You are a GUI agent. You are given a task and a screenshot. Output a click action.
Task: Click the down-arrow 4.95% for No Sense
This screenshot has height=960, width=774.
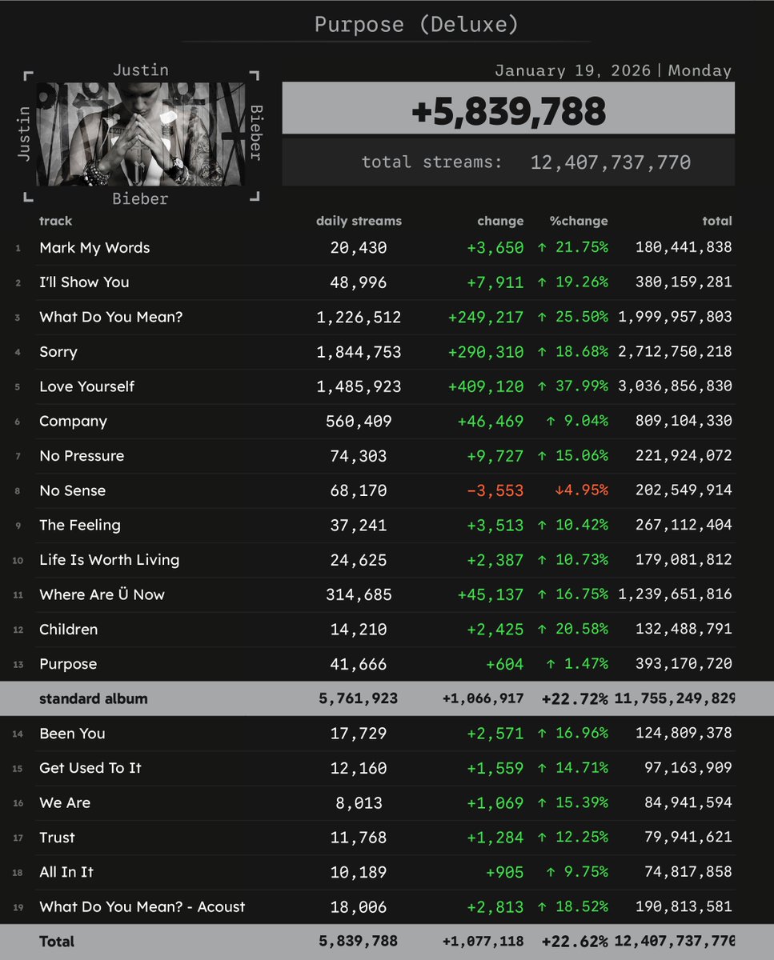click(x=581, y=490)
